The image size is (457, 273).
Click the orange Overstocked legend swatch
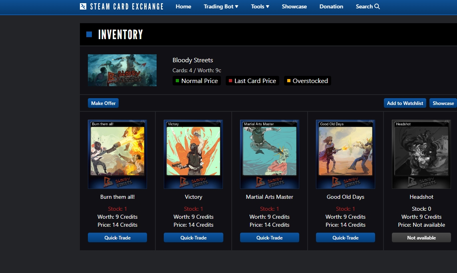point(288,81)
